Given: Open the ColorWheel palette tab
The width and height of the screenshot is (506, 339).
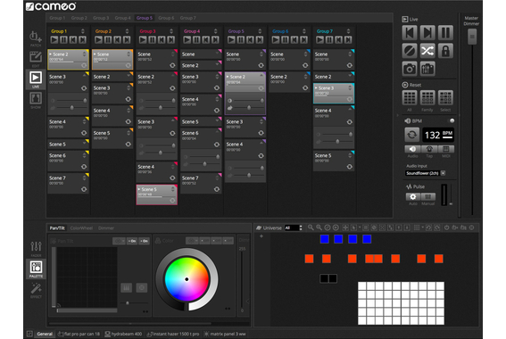Looking at the screenshot, I should point(81,228).
